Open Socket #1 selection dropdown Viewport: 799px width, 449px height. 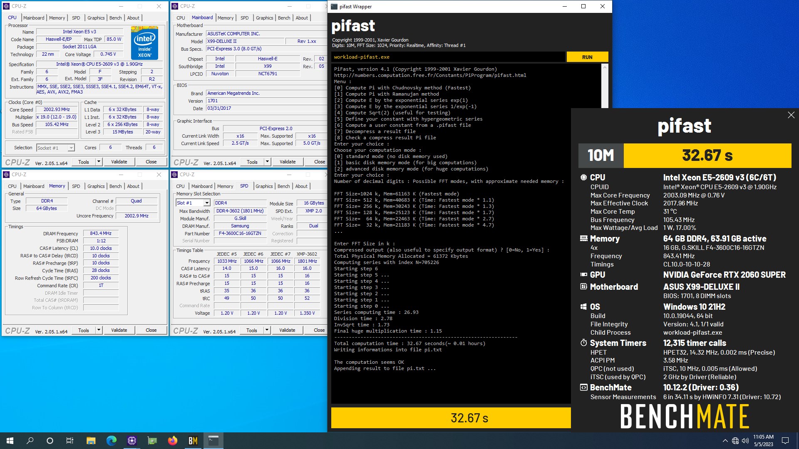71,148
